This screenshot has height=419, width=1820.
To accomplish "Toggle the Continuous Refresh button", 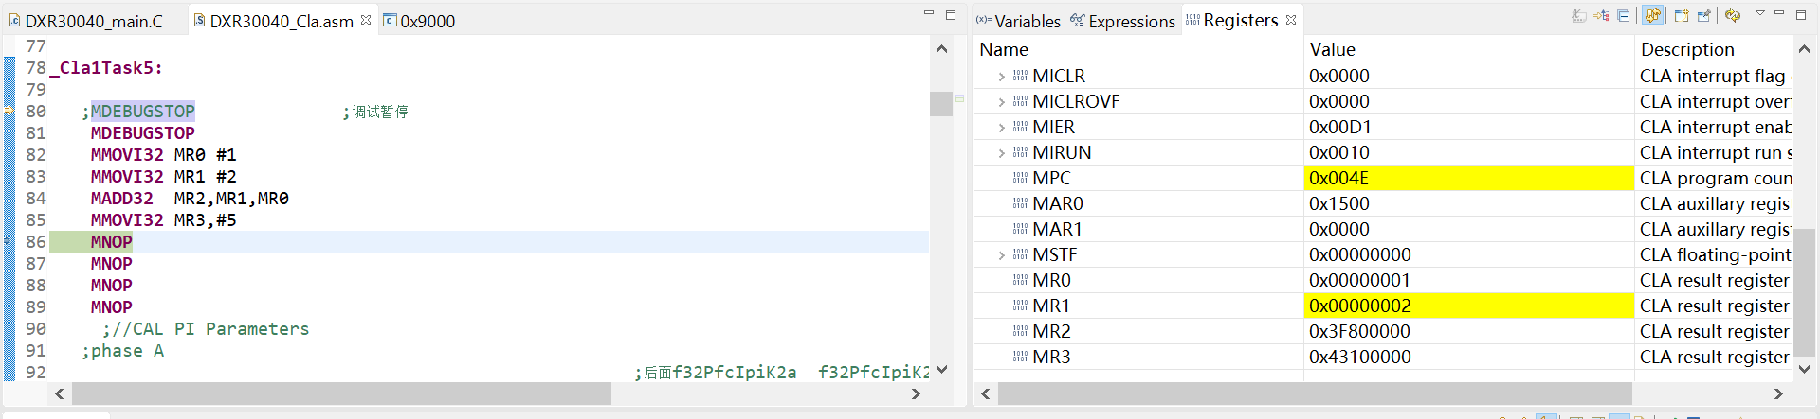I will (1653, 15).
